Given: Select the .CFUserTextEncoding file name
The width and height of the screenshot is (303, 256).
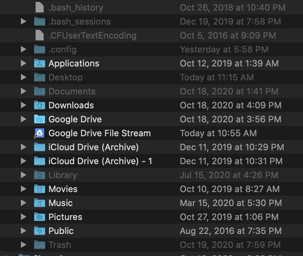Looking at the screenshot, I should point(92,35).
